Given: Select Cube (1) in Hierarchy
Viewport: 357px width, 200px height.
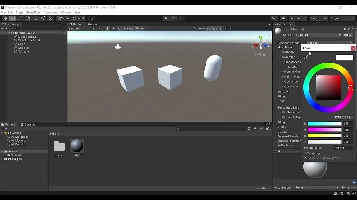Looking at the screenshot, I should click(23, 48).
